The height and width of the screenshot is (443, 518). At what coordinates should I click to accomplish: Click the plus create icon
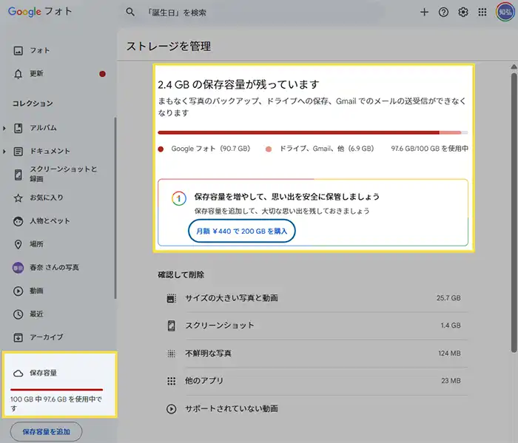click(424, 13)
